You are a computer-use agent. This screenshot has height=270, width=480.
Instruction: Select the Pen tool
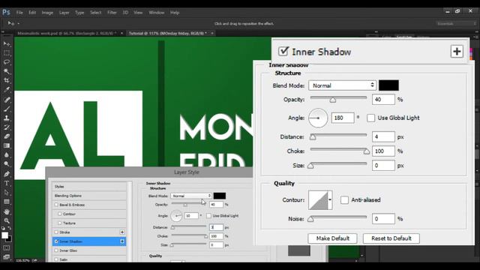point(7,174)
